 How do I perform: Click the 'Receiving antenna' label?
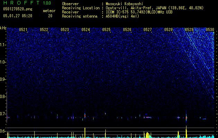80,16
